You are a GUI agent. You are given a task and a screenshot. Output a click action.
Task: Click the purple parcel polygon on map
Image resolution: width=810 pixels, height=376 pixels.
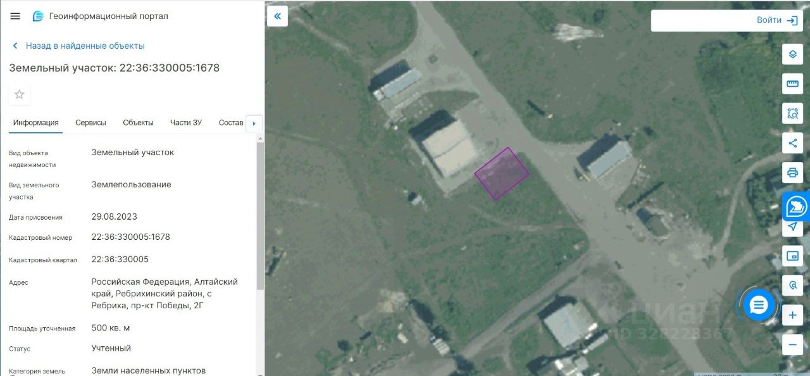pyautogui.click(x=502, y=173)
